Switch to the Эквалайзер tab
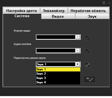 (54, 11)
